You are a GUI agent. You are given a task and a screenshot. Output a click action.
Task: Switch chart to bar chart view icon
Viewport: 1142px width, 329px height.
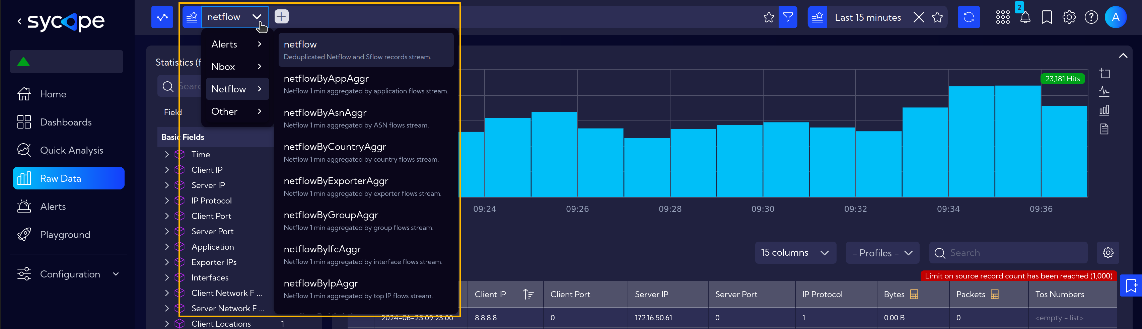point(1104,110)
